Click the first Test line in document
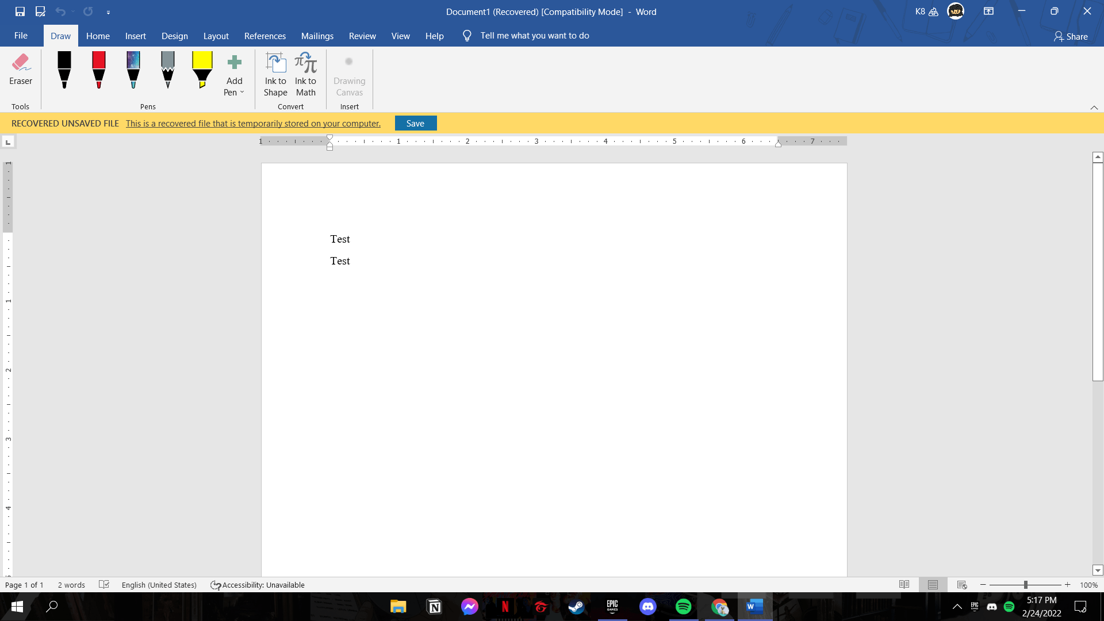This screenshot has width=1104, height=621. (340, 239)
